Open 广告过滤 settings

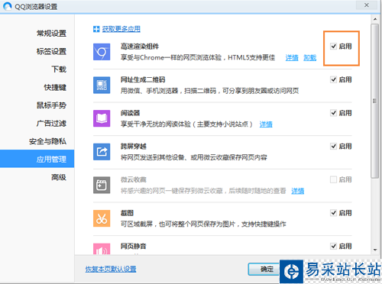tap(51, 124)
